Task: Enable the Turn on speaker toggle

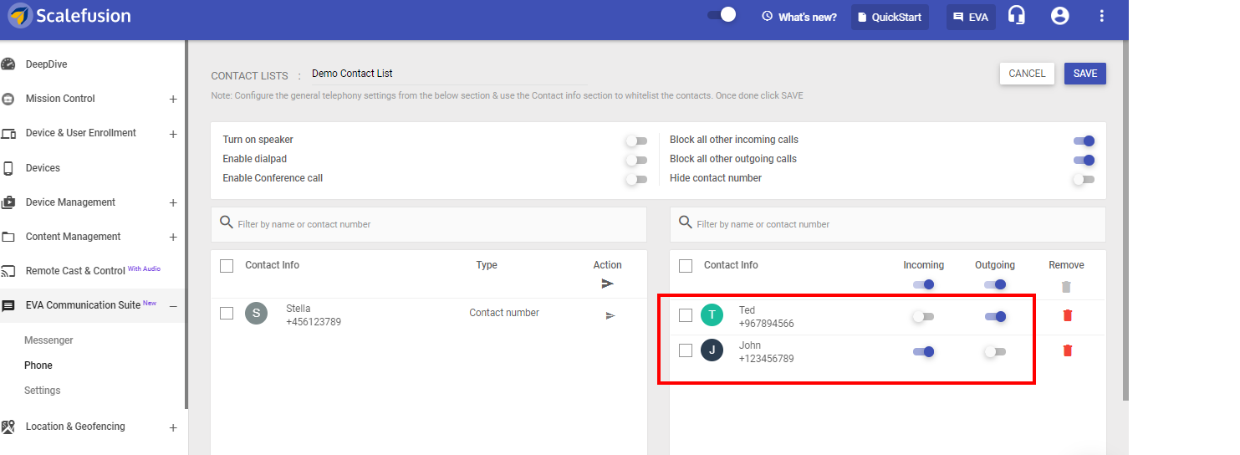Action: coord(636,141)
